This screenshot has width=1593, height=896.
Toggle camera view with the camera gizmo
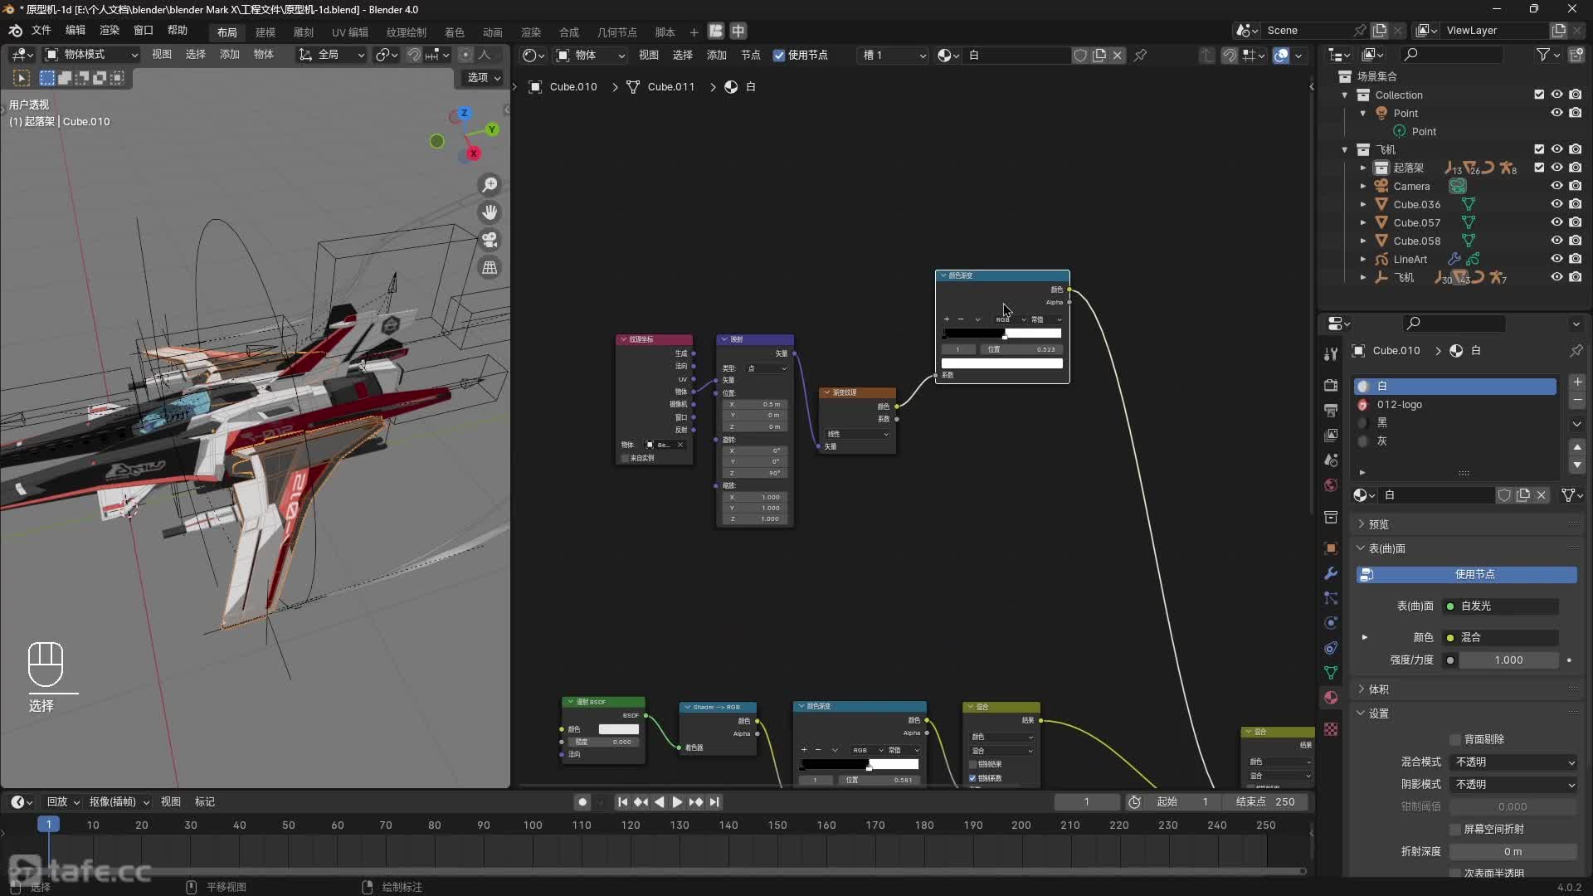click(x=490, y=240)
